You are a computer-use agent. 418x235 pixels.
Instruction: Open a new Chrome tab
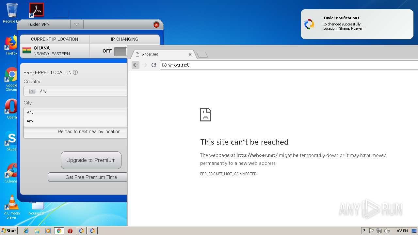(202, 55)
